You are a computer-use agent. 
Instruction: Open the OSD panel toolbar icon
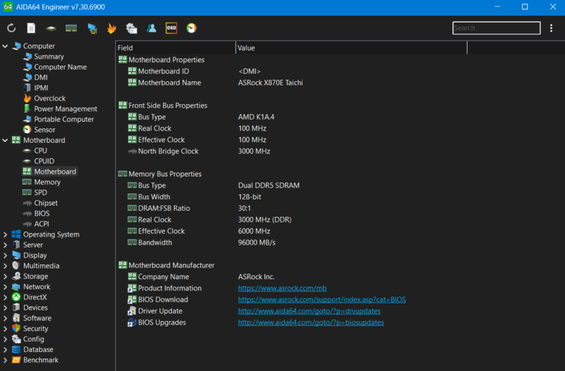coord(171,28)
